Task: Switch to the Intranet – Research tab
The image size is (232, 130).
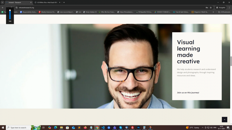Action: (x=19, y=2)
